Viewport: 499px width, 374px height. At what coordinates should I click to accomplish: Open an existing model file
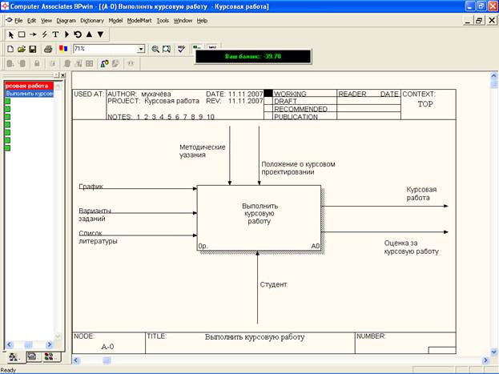[22, 49]
